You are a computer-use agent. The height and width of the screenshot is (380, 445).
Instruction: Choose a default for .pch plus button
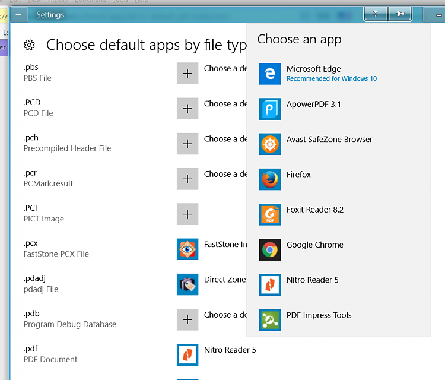(x=187, y=144)
